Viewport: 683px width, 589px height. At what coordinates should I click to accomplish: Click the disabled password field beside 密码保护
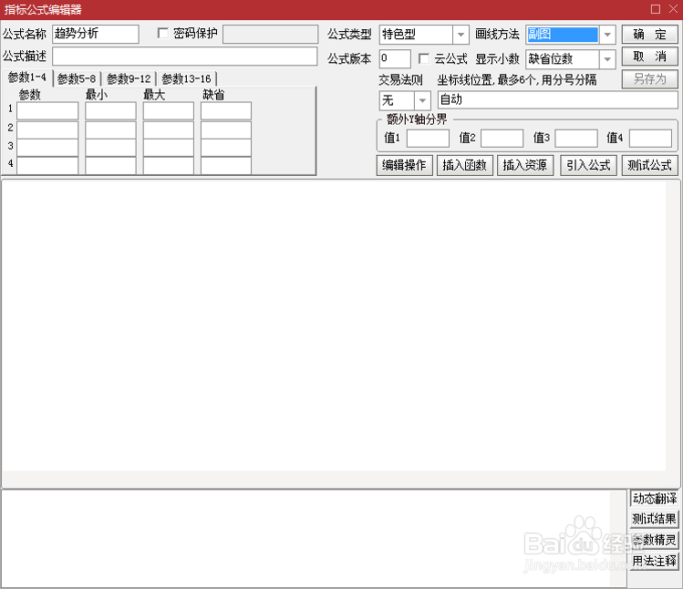coord(270,34)
